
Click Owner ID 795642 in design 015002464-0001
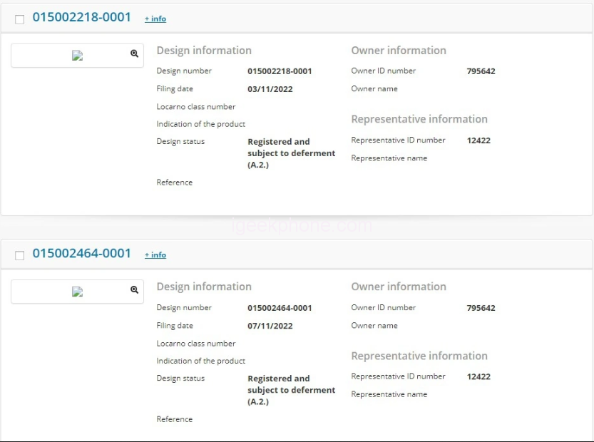pyautogui.click(x=481, y=308)
